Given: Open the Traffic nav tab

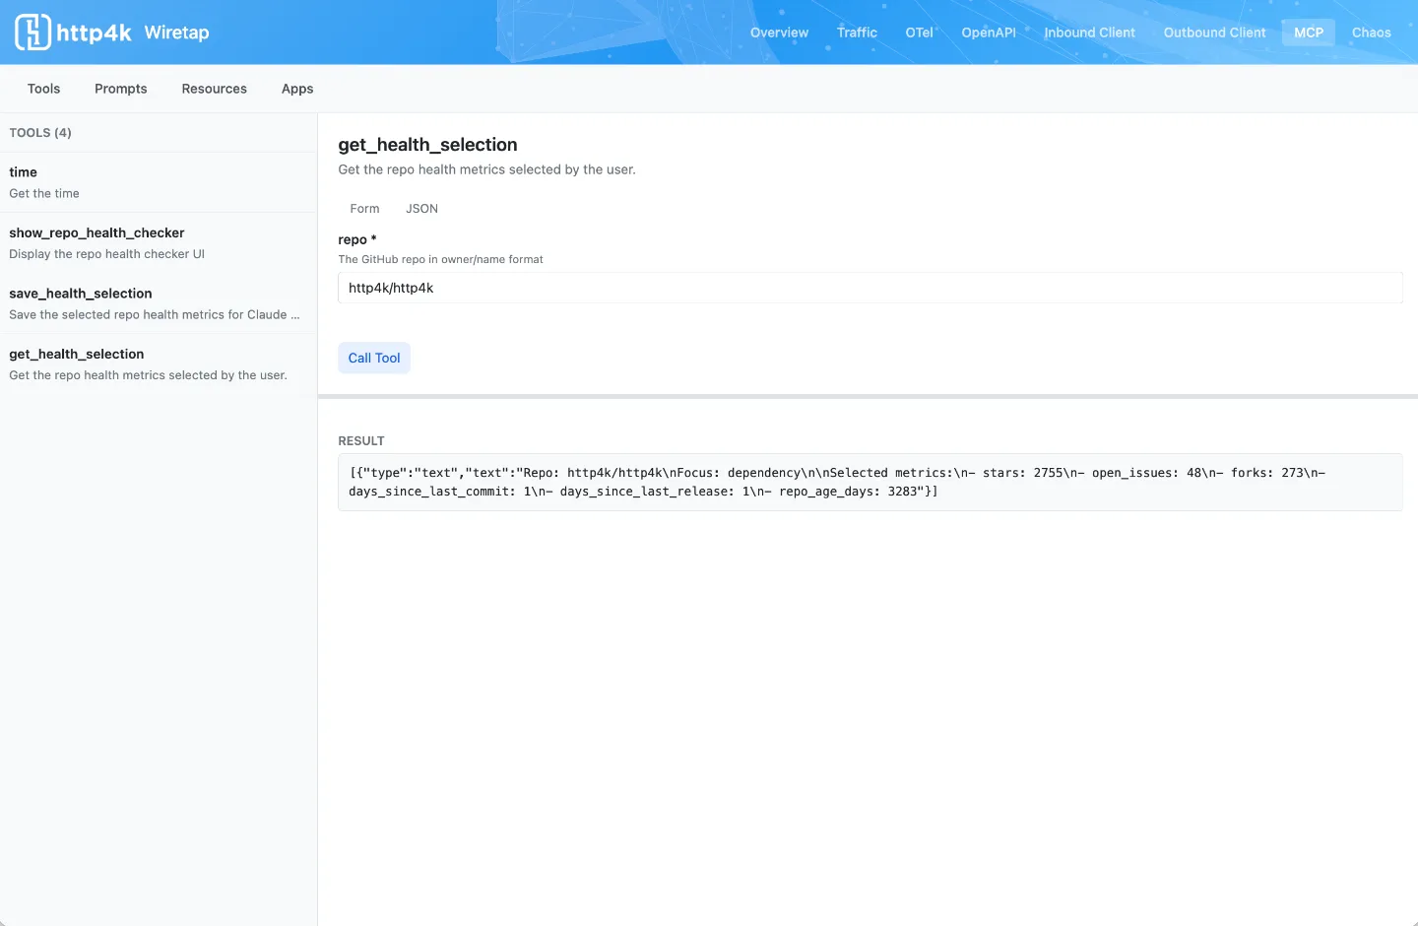Looking at the screenshot, I should point(857,33).
